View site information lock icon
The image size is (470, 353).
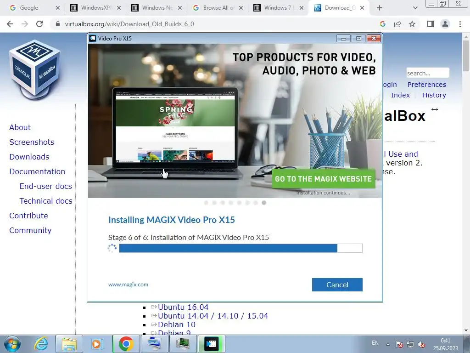58,24
